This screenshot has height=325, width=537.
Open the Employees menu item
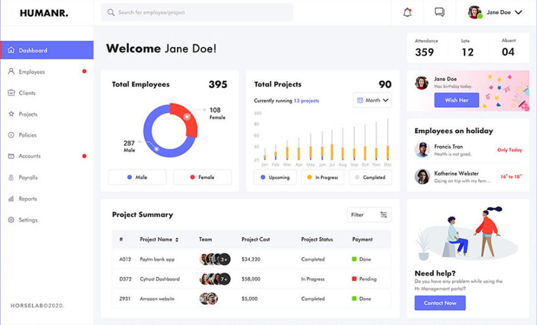click(32, 72)
